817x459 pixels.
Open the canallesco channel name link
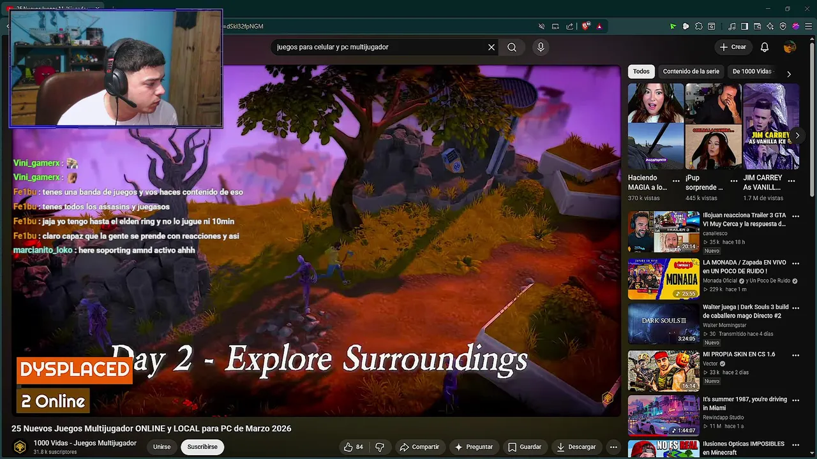point(716,233)
